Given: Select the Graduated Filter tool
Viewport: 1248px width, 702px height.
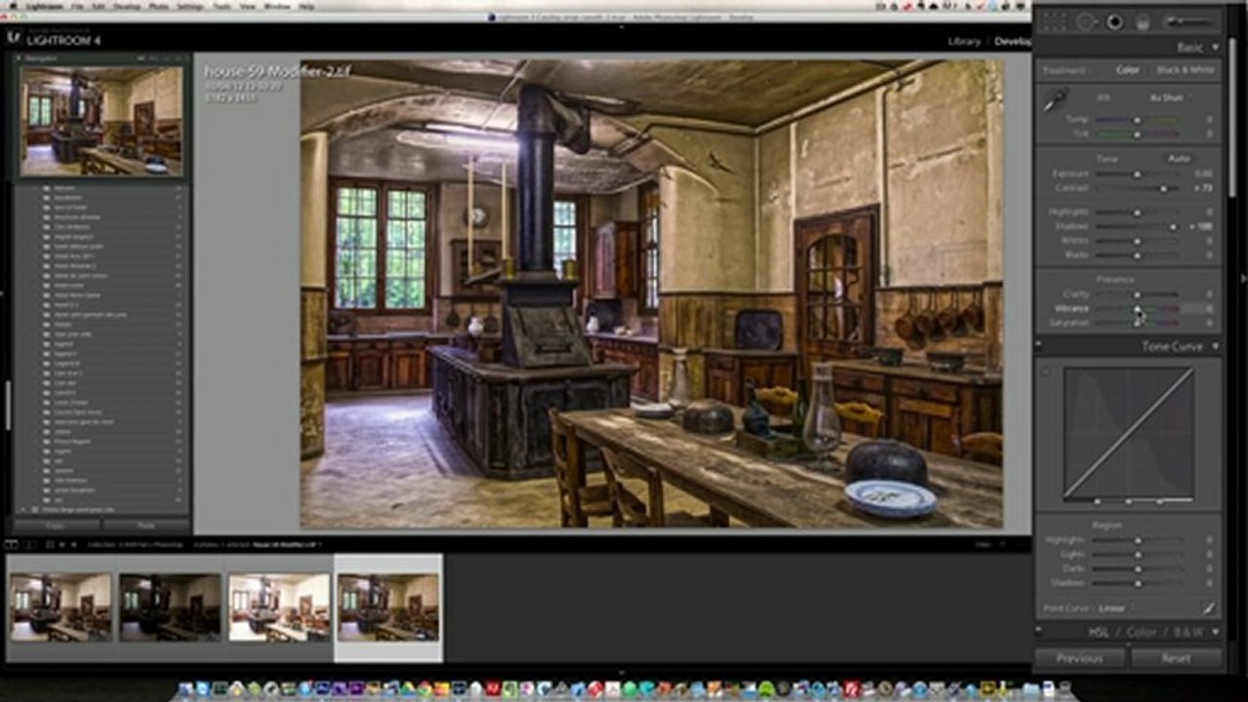Looking at the screenshot, I should tap(1143, 22).
